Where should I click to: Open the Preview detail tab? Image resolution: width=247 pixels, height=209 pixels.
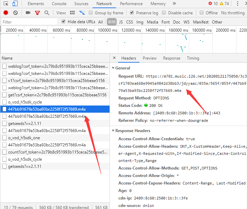[x=150, y=58]
